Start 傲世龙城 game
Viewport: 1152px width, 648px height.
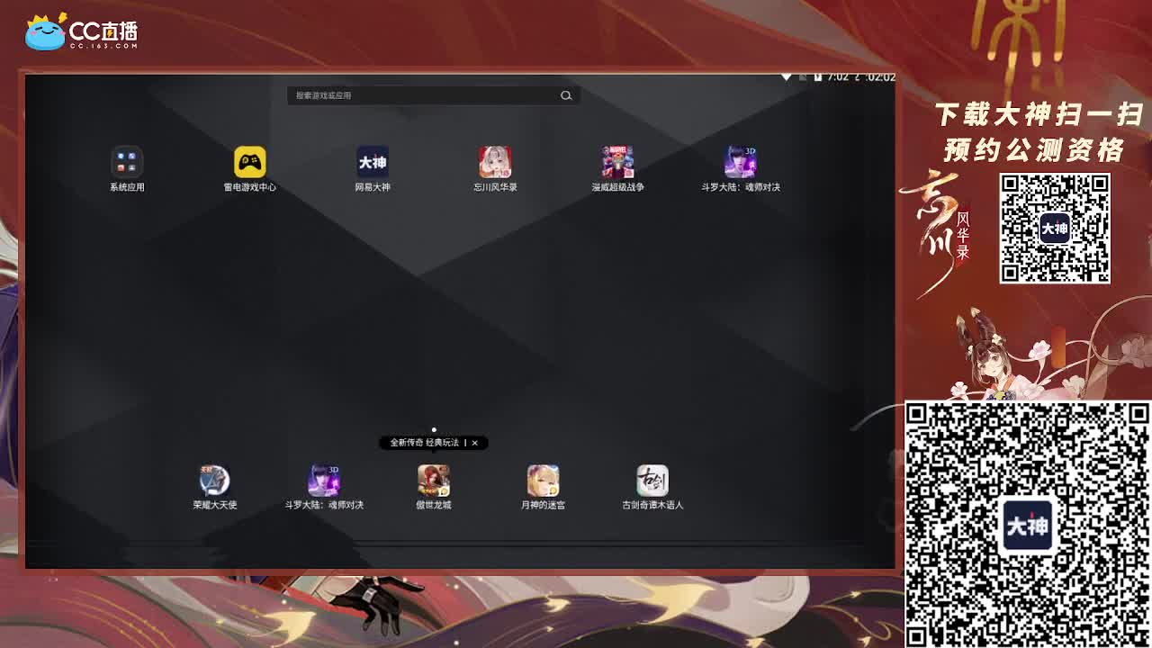[434, 481]
